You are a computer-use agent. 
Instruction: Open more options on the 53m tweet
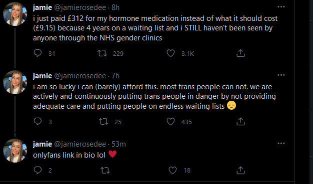coord(281,144)
